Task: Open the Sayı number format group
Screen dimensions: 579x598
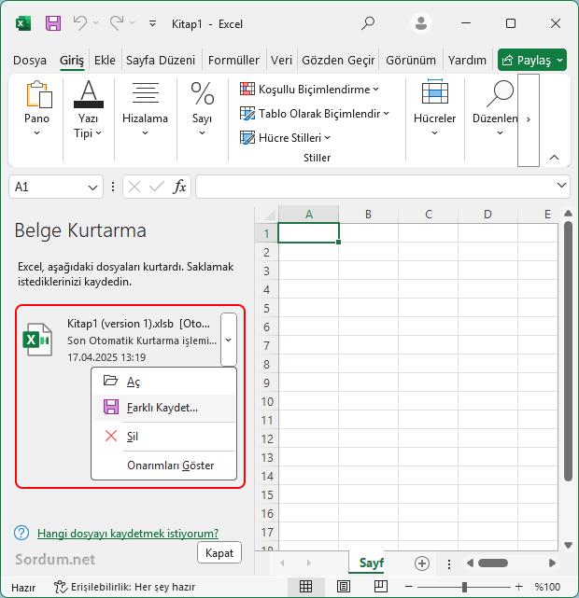Action: pos(203,109)
